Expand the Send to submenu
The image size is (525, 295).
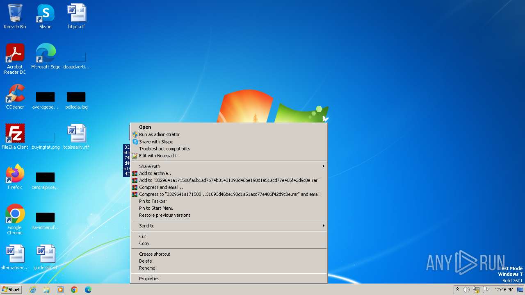229,226
